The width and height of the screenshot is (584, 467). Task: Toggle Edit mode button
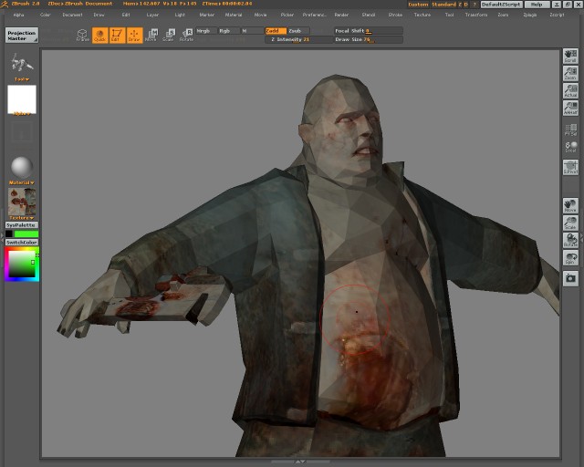(x=117, y=35)
